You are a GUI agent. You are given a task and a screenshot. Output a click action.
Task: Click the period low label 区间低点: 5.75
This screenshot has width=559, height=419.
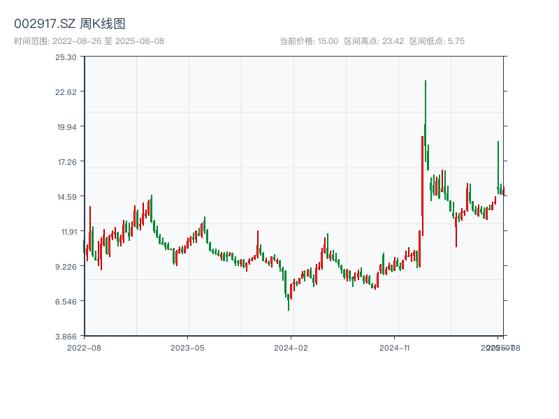pyautogui.click(x=437, y=41)
